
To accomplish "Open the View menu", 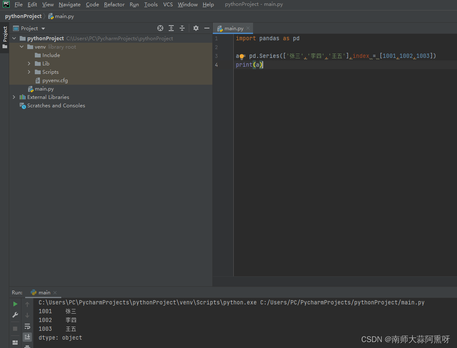I will (48, 4).
